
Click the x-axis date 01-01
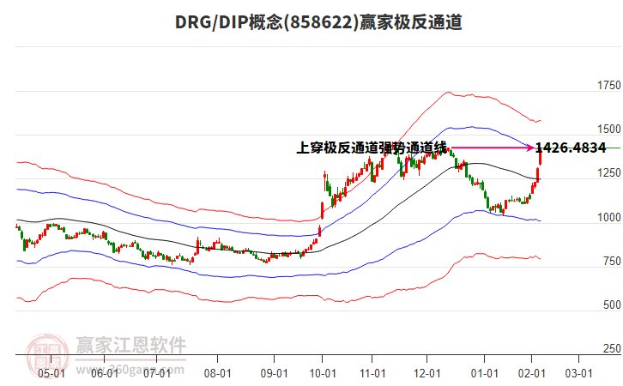coord(484,373)
